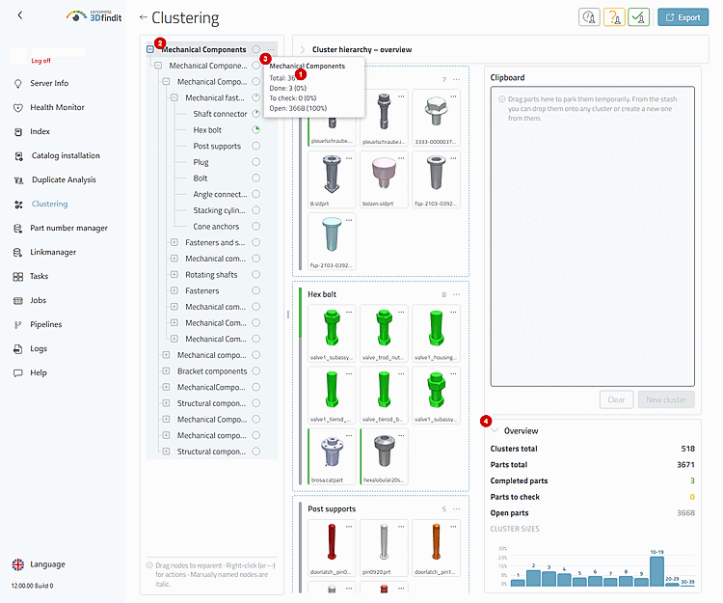723x603 pixels.
Task: Select Part number manager menu item
Action: (x=68, y=228)
